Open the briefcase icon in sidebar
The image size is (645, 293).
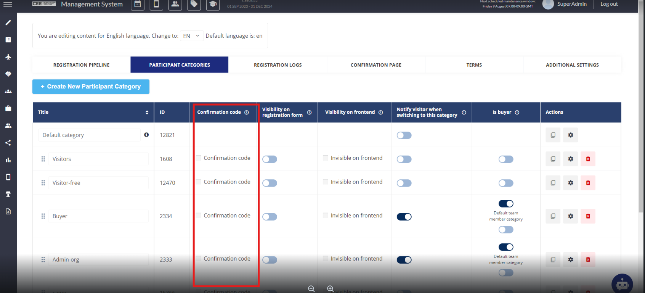coord(8,108)
